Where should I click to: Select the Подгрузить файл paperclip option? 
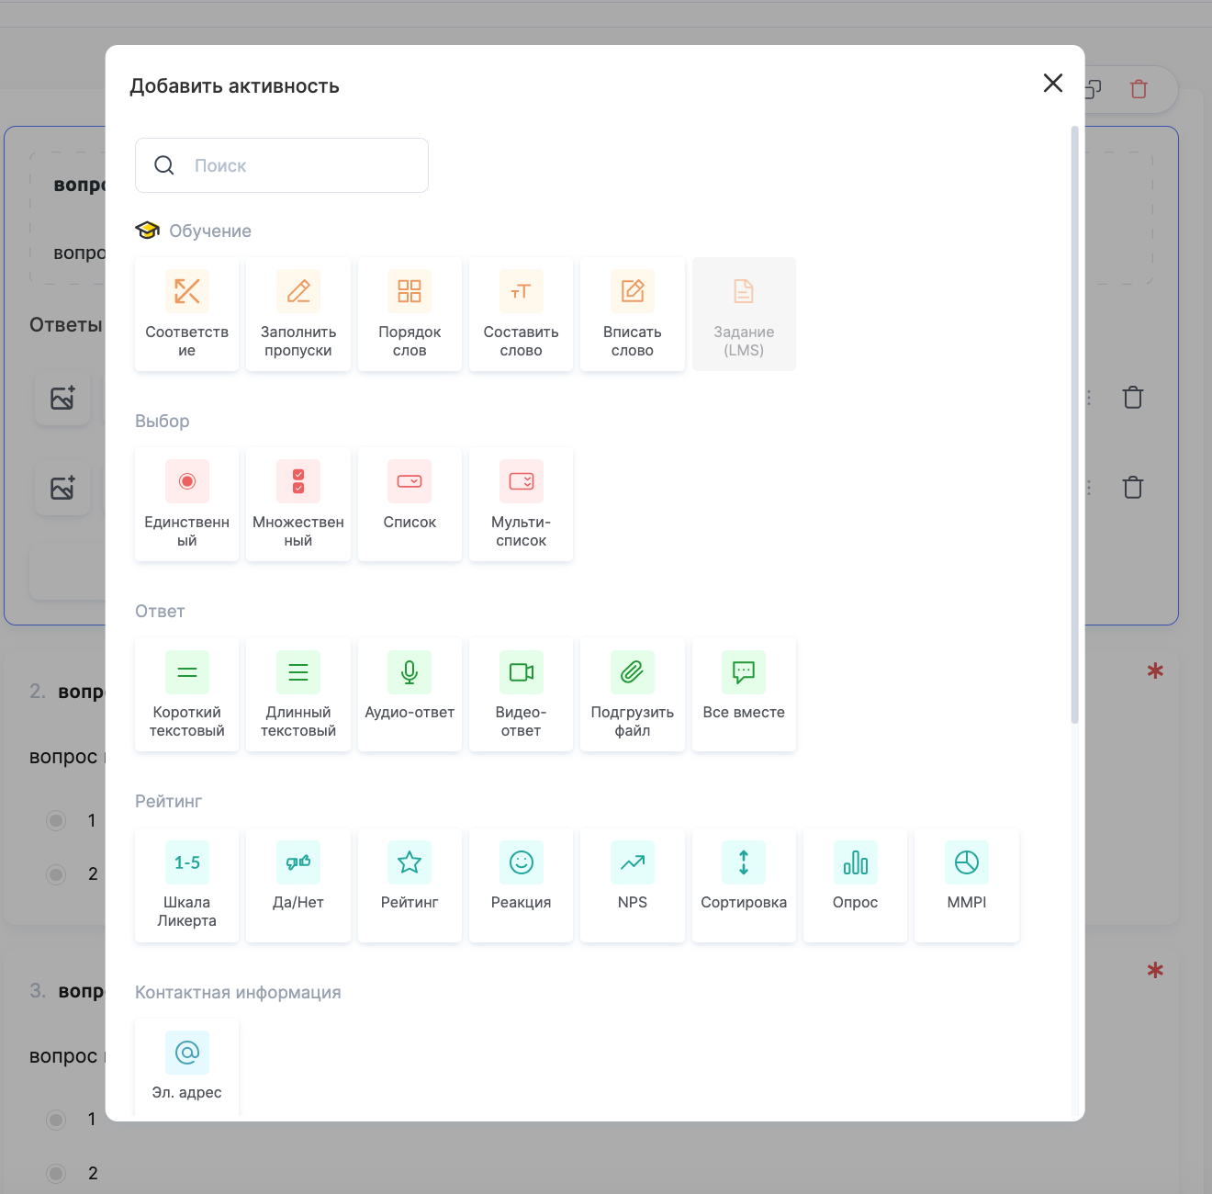[633, 694]
